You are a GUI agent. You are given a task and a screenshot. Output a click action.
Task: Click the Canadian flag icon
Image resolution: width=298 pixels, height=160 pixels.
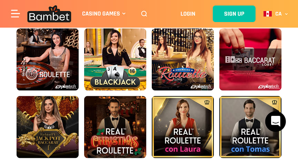point(268,14)
